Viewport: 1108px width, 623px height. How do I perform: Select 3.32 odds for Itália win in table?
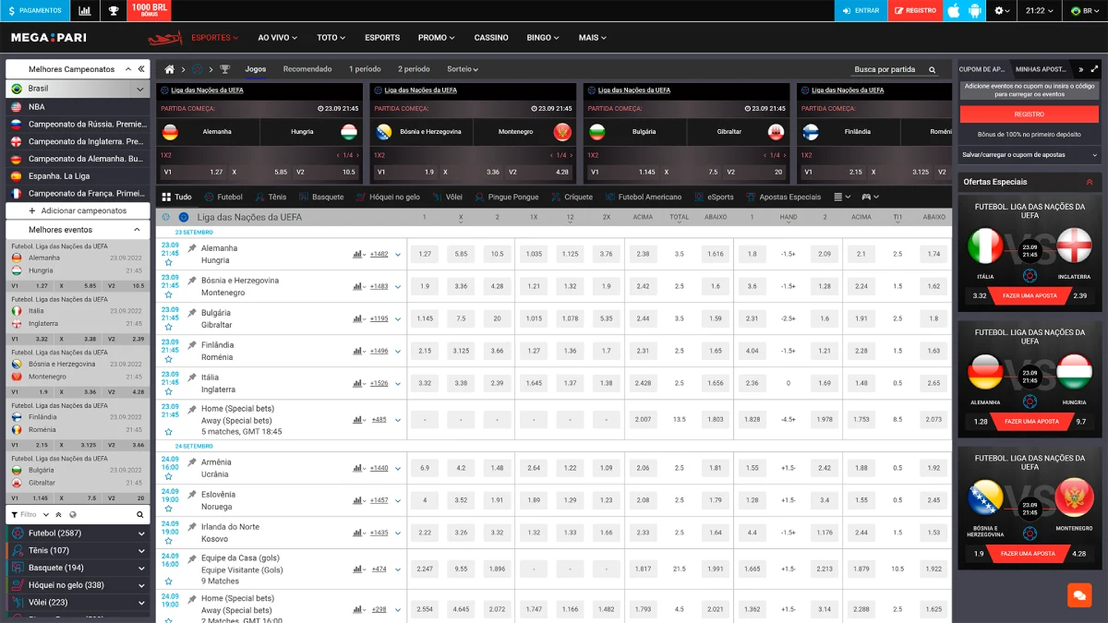coord(425,383)
